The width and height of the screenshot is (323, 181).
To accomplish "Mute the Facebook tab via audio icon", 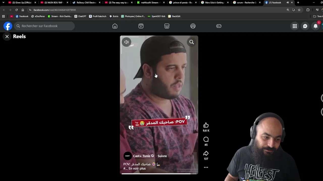I will click(287, 3).
